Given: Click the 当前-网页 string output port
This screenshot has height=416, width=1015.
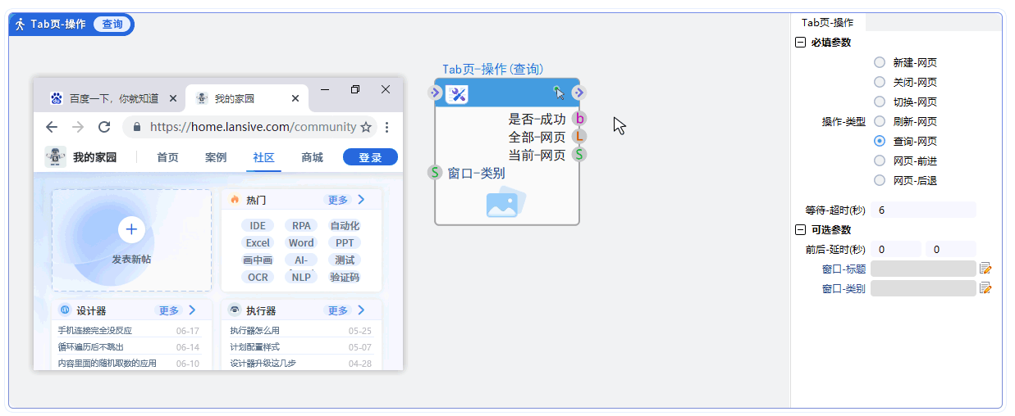Looking at the screenshot, I should pos(579,154).
